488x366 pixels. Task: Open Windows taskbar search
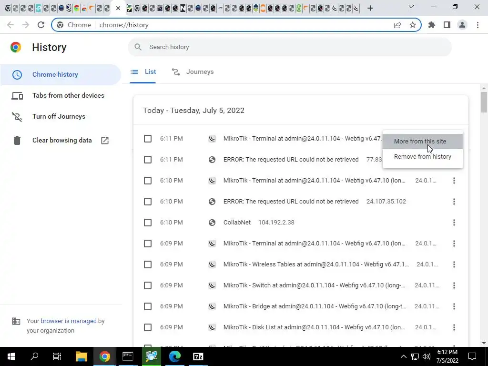pos(34,356)
